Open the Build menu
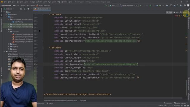The image size is (190, 107). [45, 2]
